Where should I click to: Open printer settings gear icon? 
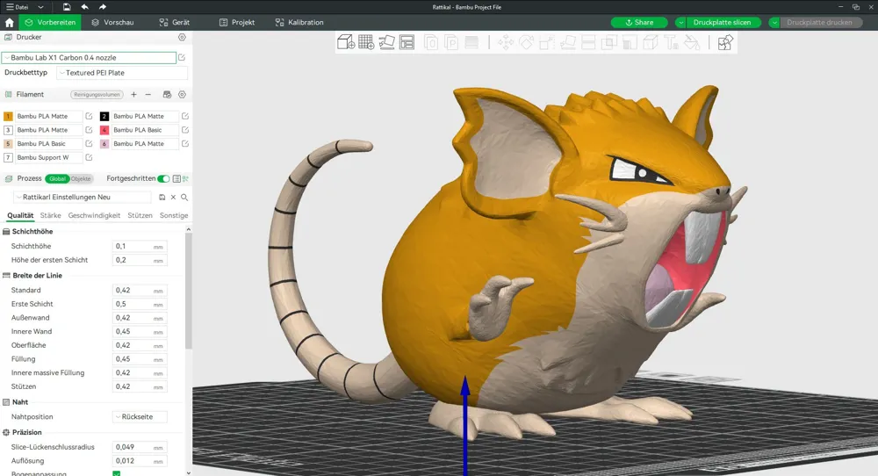click(182, 37)
